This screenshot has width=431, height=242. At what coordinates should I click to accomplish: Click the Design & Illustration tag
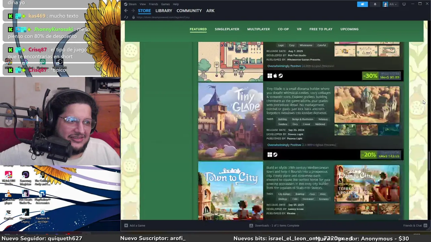pos(302,119)
